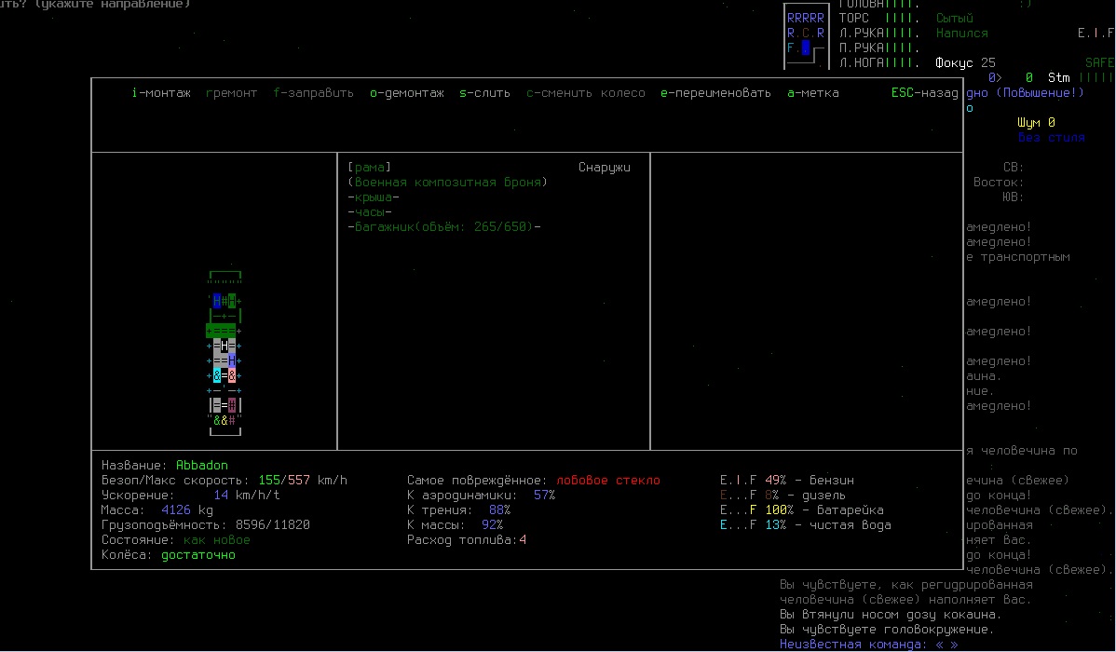Image resolution: width=1116 pixels, height=652 pixels.
Task: Select c-сменить колесо command
Action: click(585, 93)
